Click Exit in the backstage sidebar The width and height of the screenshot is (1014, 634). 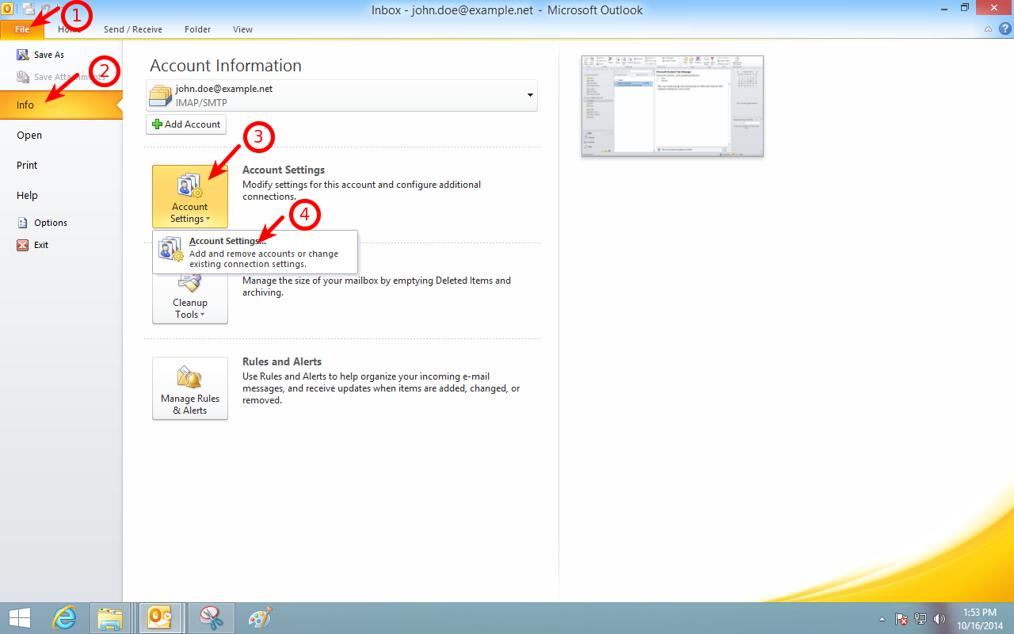coord(41,245)
